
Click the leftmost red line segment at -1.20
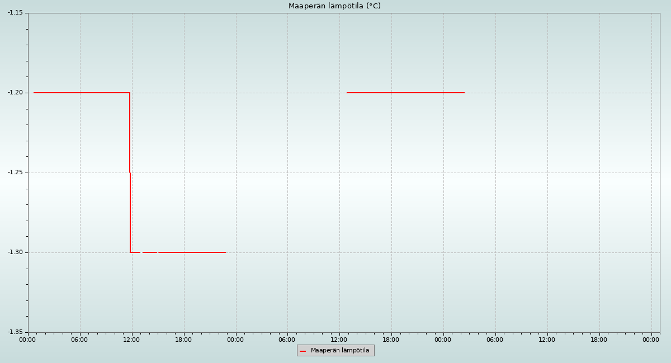(x=81, y=93)
